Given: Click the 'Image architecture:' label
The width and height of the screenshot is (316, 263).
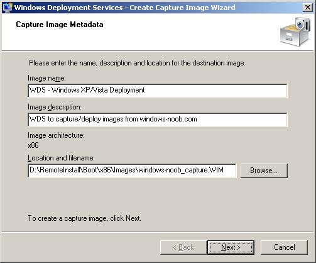Looking at the screenshot, I should [56, 135].
